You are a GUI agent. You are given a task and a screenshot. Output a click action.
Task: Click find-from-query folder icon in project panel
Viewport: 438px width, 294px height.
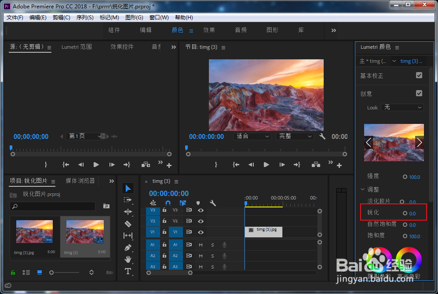pos(106,206)
